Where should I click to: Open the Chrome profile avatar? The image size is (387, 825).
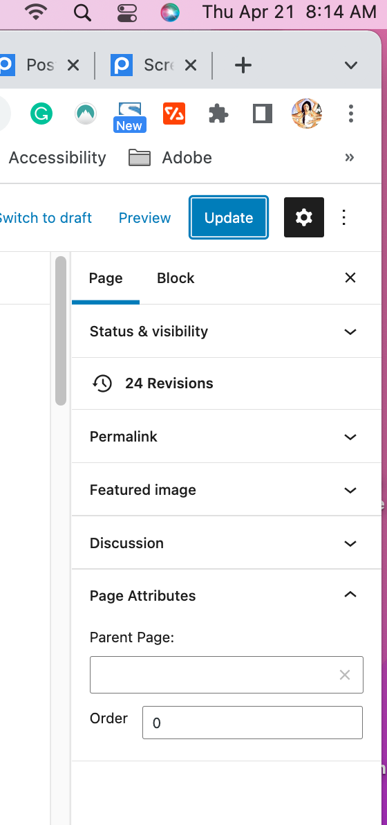tap(307, 113)
